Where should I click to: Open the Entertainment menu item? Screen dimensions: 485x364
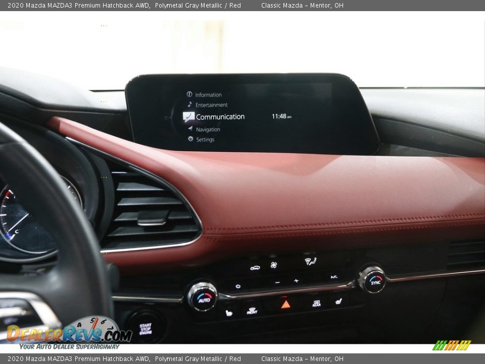(x=208, y=105)
